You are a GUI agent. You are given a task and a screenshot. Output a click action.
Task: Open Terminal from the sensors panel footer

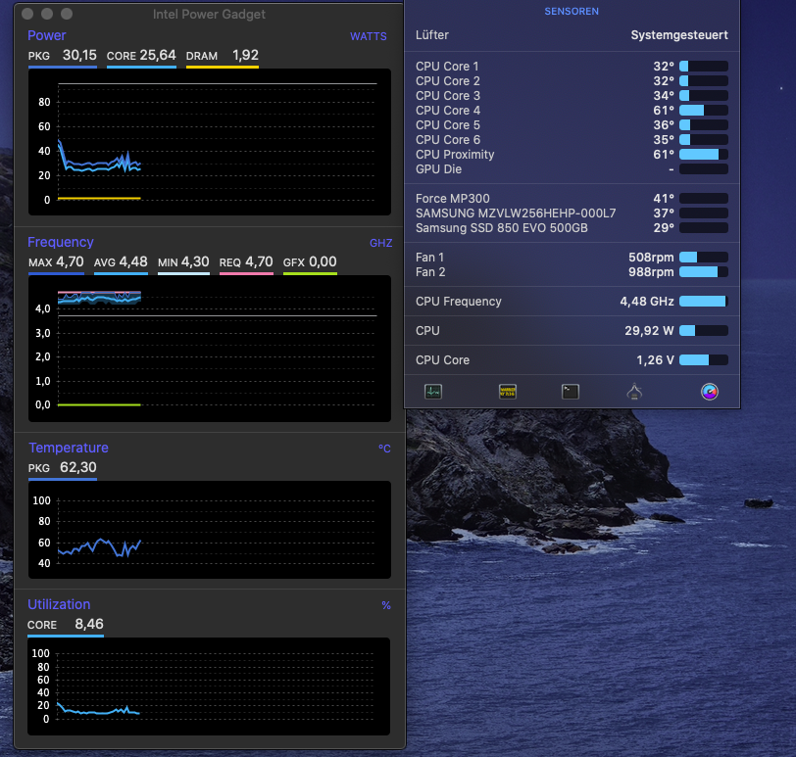(x=571, y=392)
